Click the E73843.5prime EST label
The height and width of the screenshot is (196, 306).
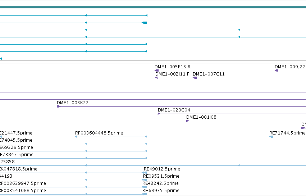point(17,155)
